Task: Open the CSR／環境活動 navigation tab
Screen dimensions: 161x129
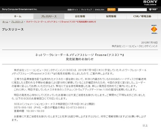Action: click(142, 16)
